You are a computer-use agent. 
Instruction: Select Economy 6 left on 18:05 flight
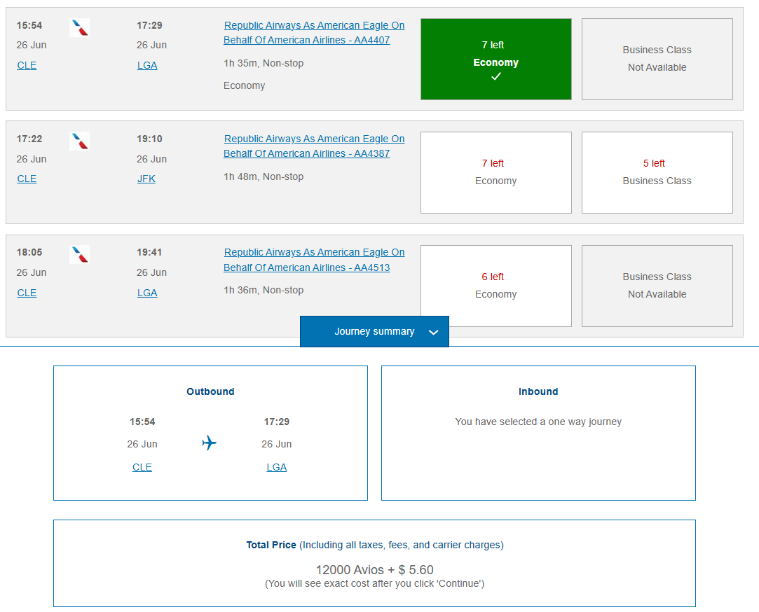495,286
